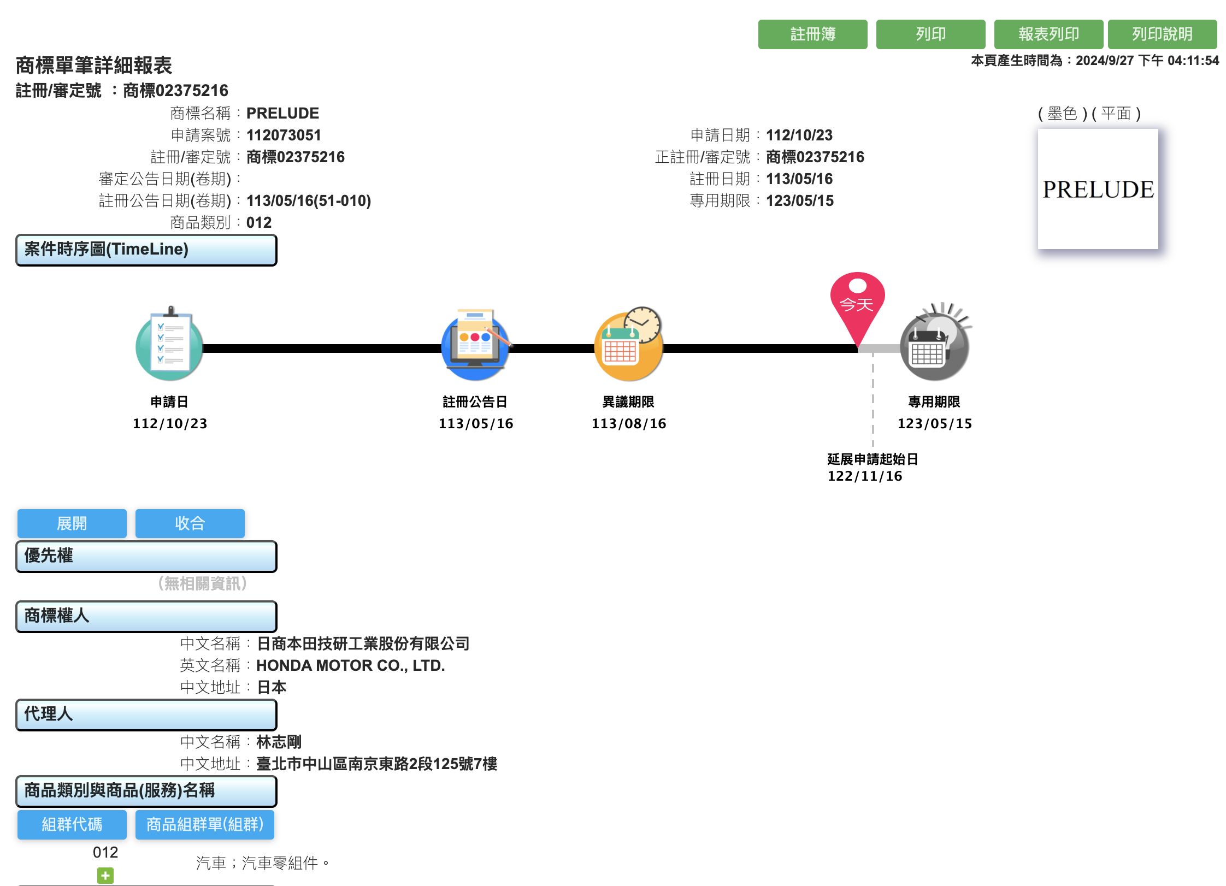Select application number 112073051 text
The width and height of the screenshot is (1226, 886).
tap(284, 135)
